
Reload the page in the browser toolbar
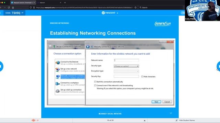tap(9, 8)
